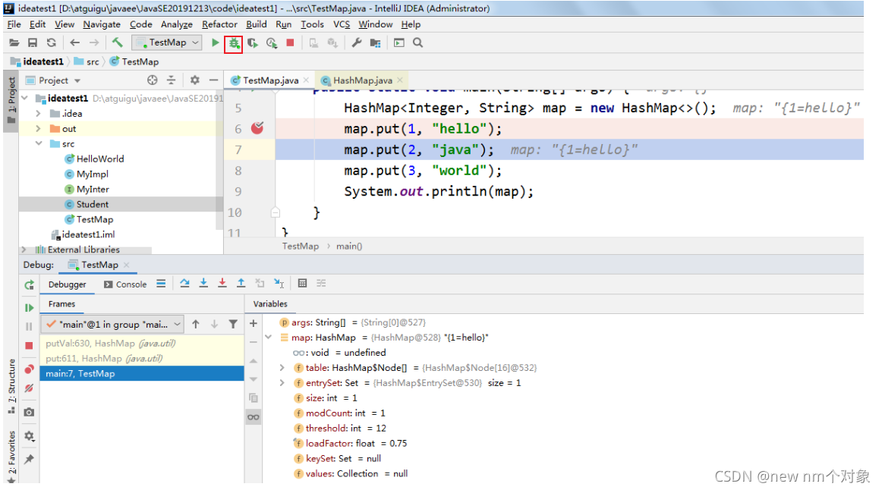Image resolution: width=882 pixels, height=490 pixels.
Task: Open the Z: Structure side tool window
Action: click(x=11, y=385)
